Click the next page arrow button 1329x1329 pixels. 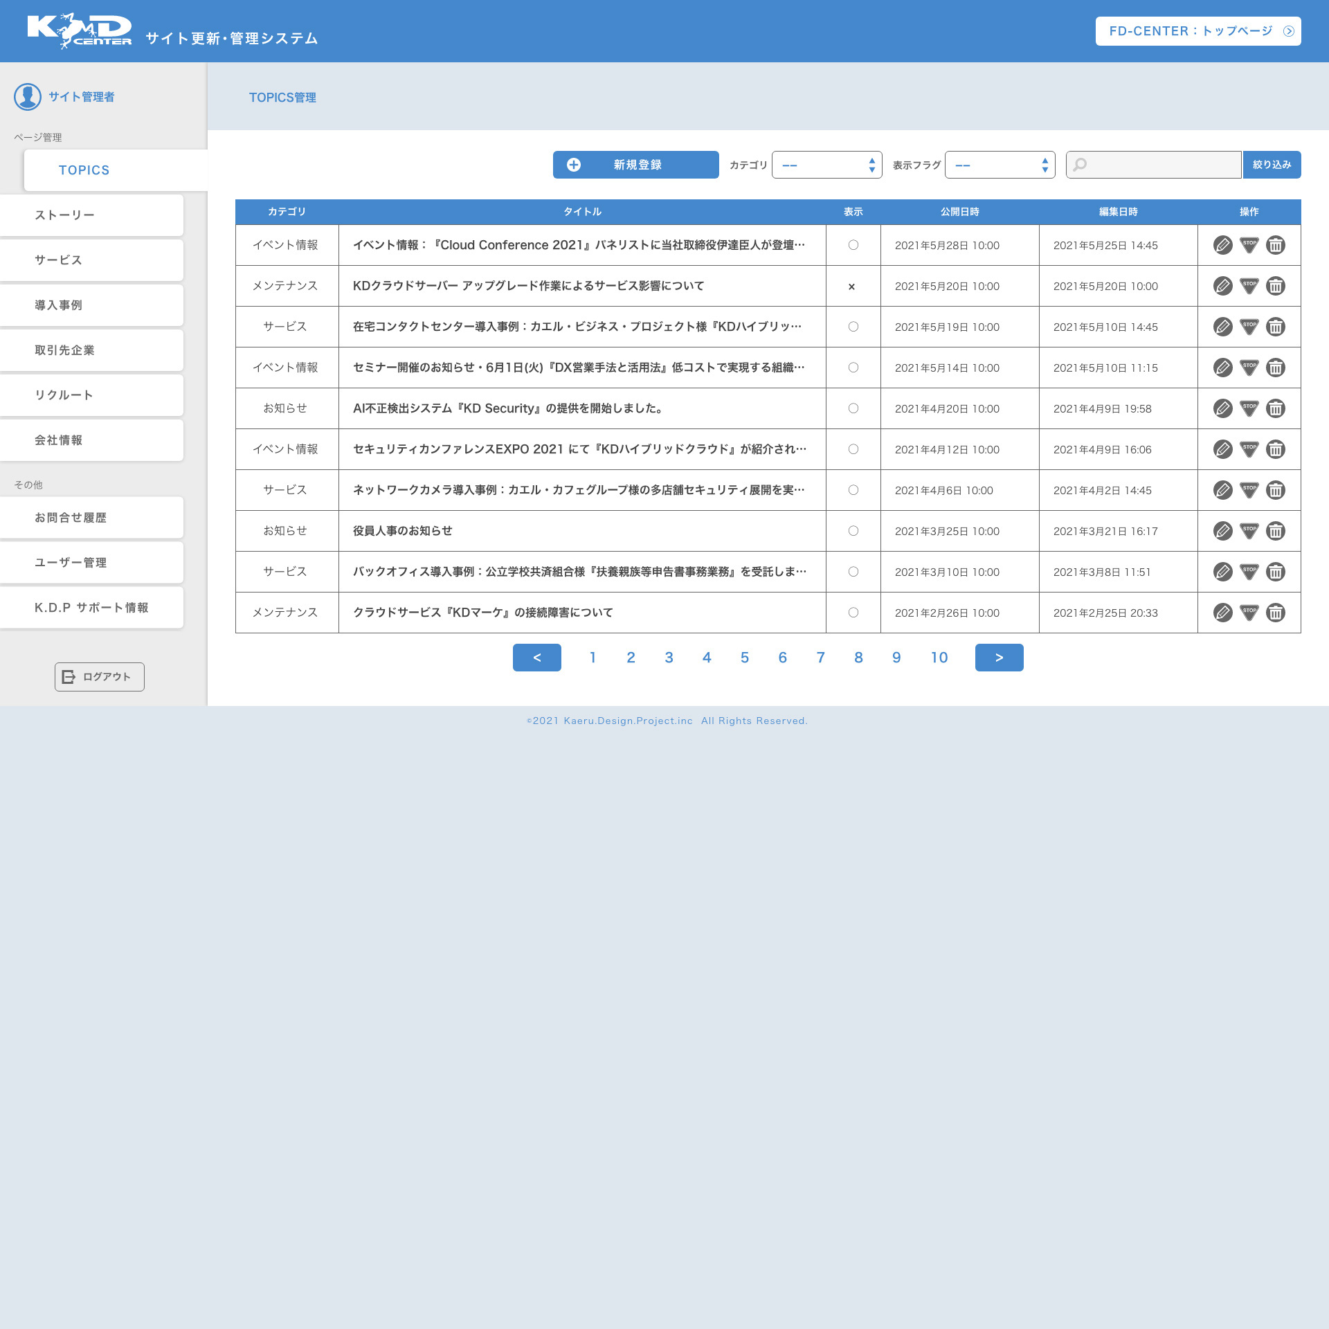coord(999,658)
